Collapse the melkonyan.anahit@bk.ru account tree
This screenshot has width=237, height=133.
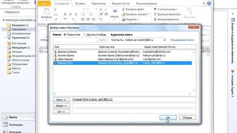3,20
